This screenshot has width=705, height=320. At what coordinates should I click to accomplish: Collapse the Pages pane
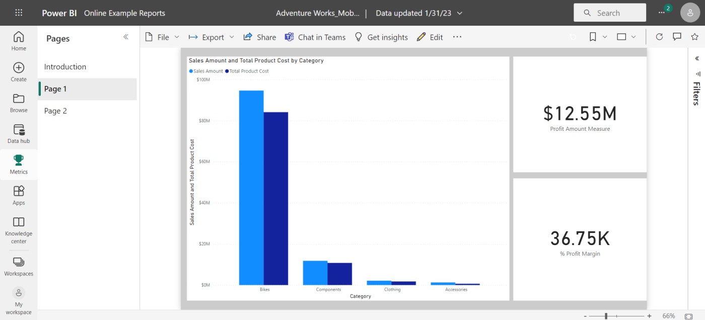(x=126, y=36)
